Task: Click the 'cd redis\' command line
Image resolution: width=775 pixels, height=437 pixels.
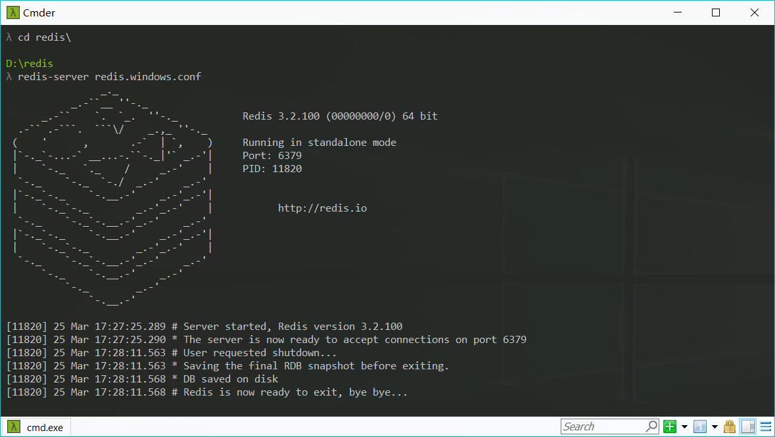Action: (45, 37)
